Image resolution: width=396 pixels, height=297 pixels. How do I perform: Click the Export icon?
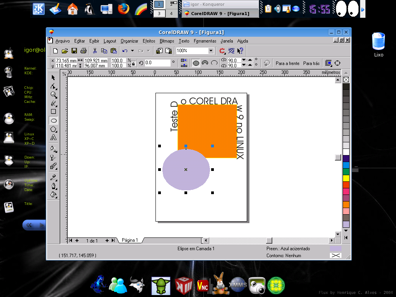(x=169, y=51)
